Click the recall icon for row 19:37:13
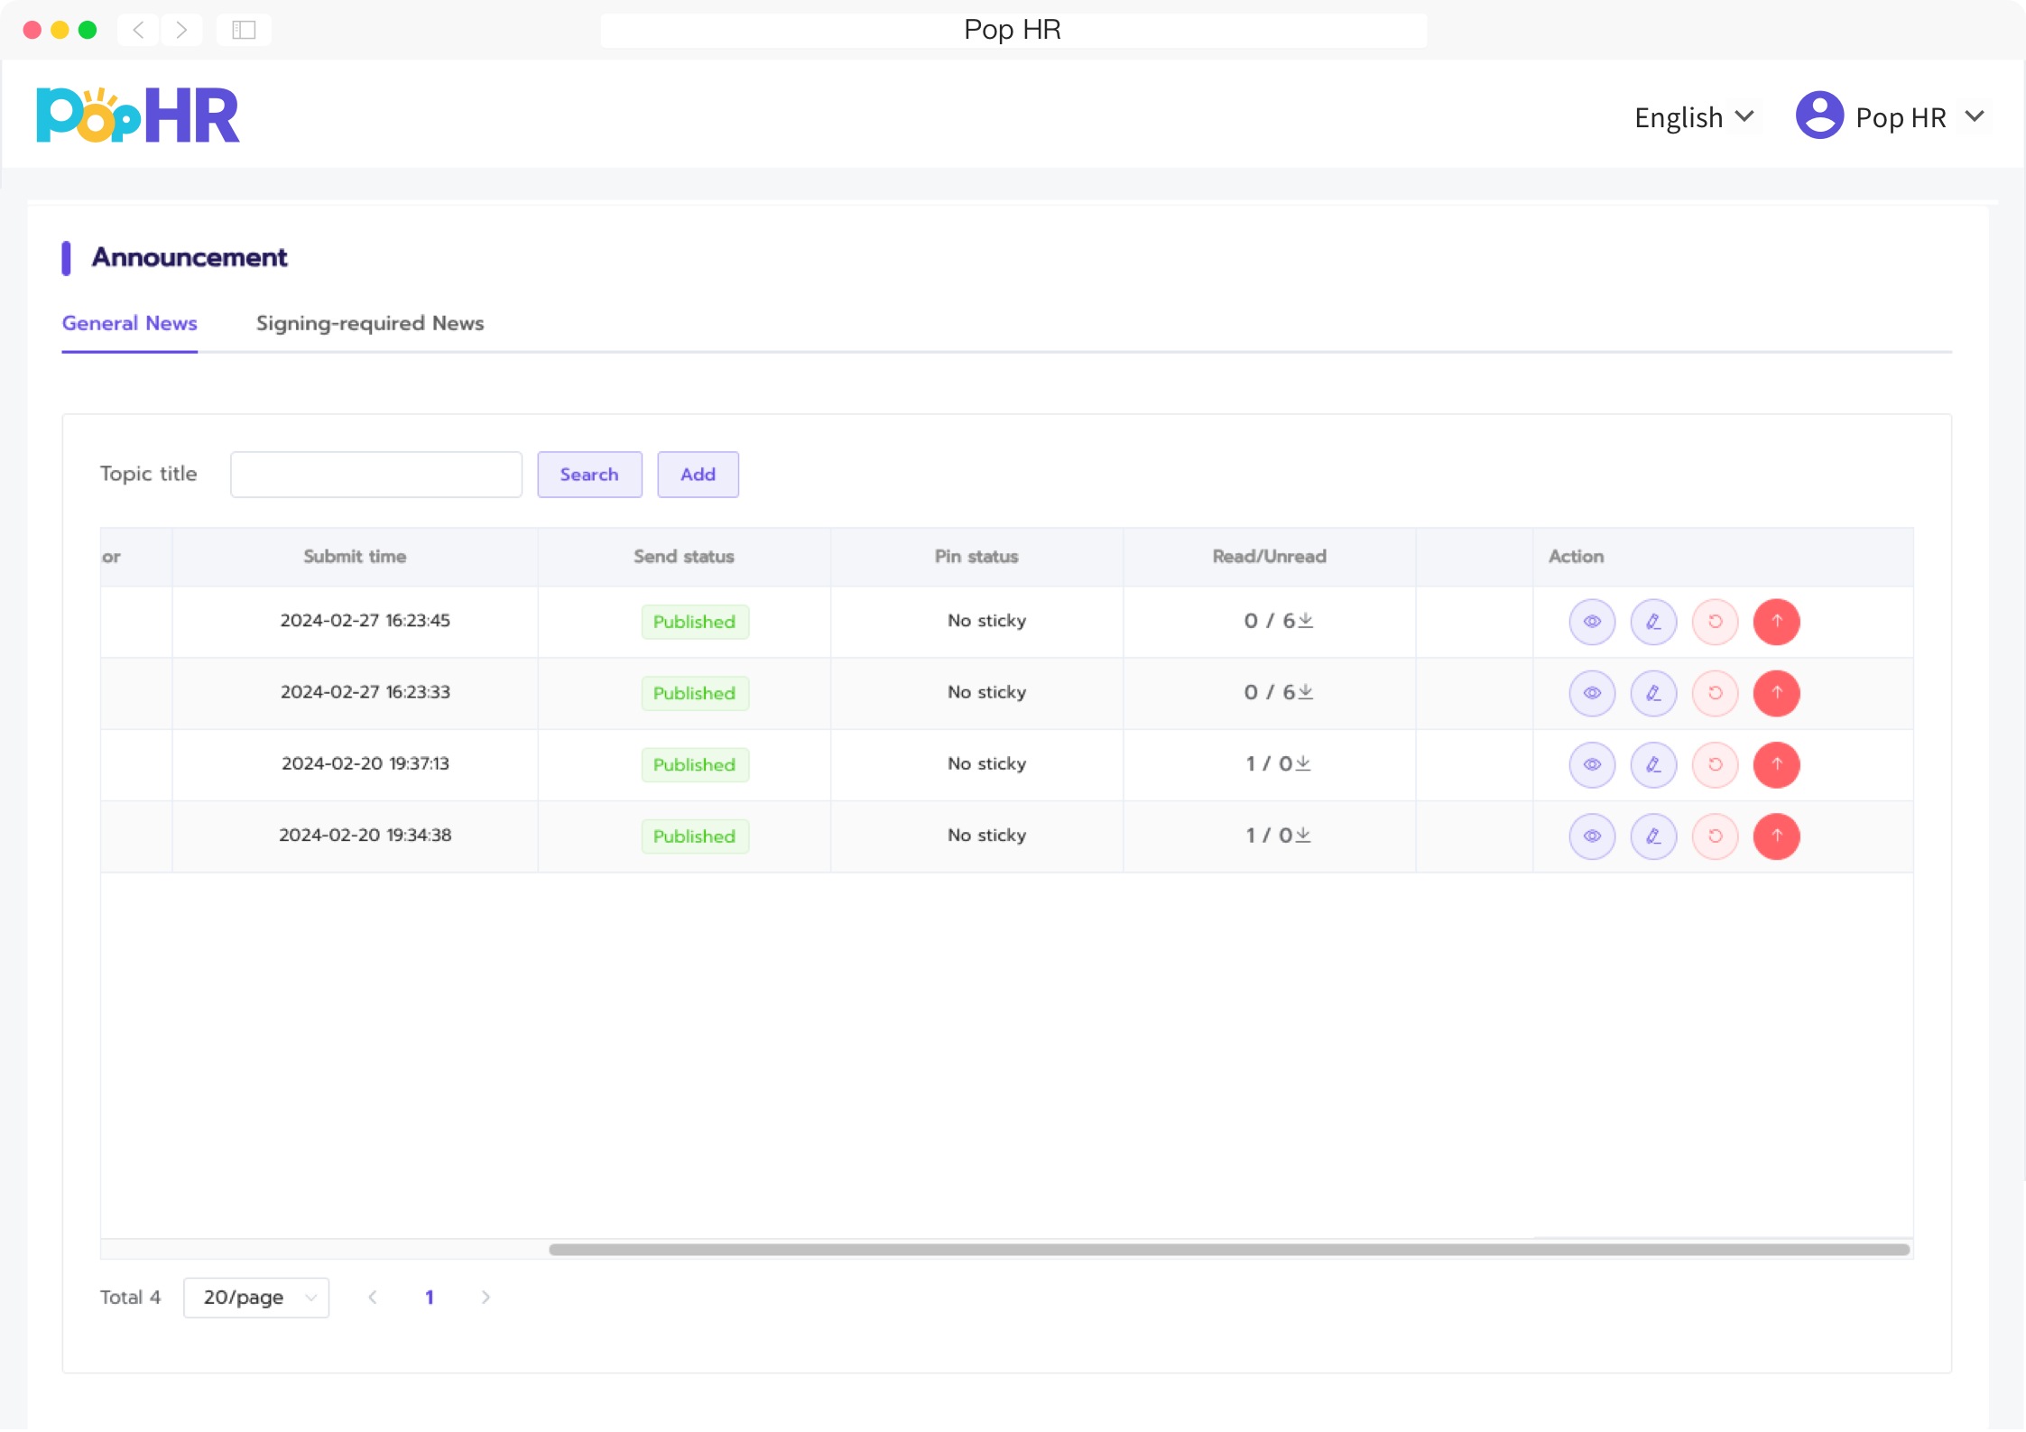 1715,764
